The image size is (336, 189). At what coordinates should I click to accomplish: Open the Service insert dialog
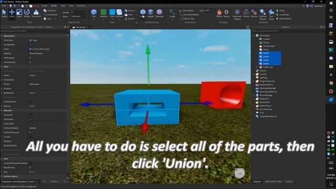[x=254, y=13]
